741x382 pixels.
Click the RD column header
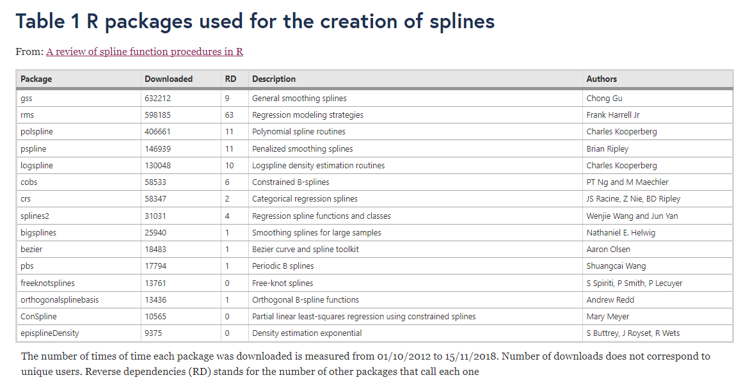click(230, 79)
